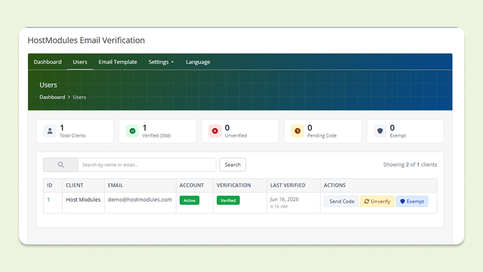Click the Verified status badge
This screenshot has height=272, width=483.
[228, 200]
